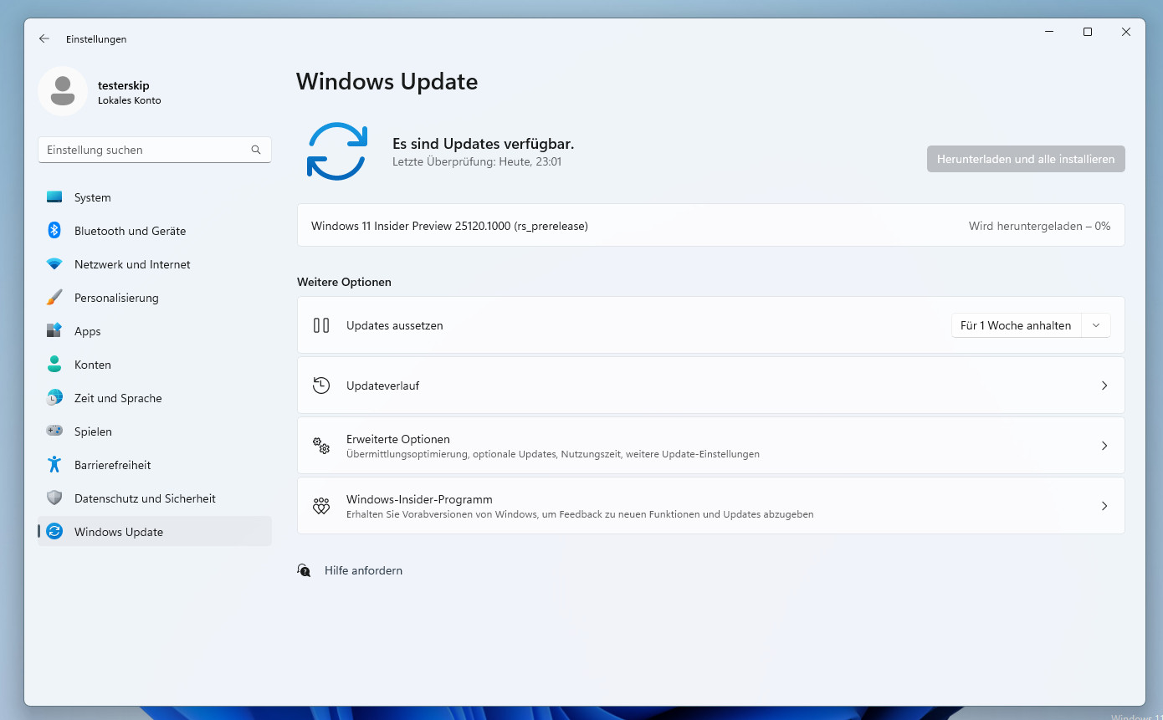Click the Updates aussetzen label
1163x720 pixels.
tap(395, 325)
